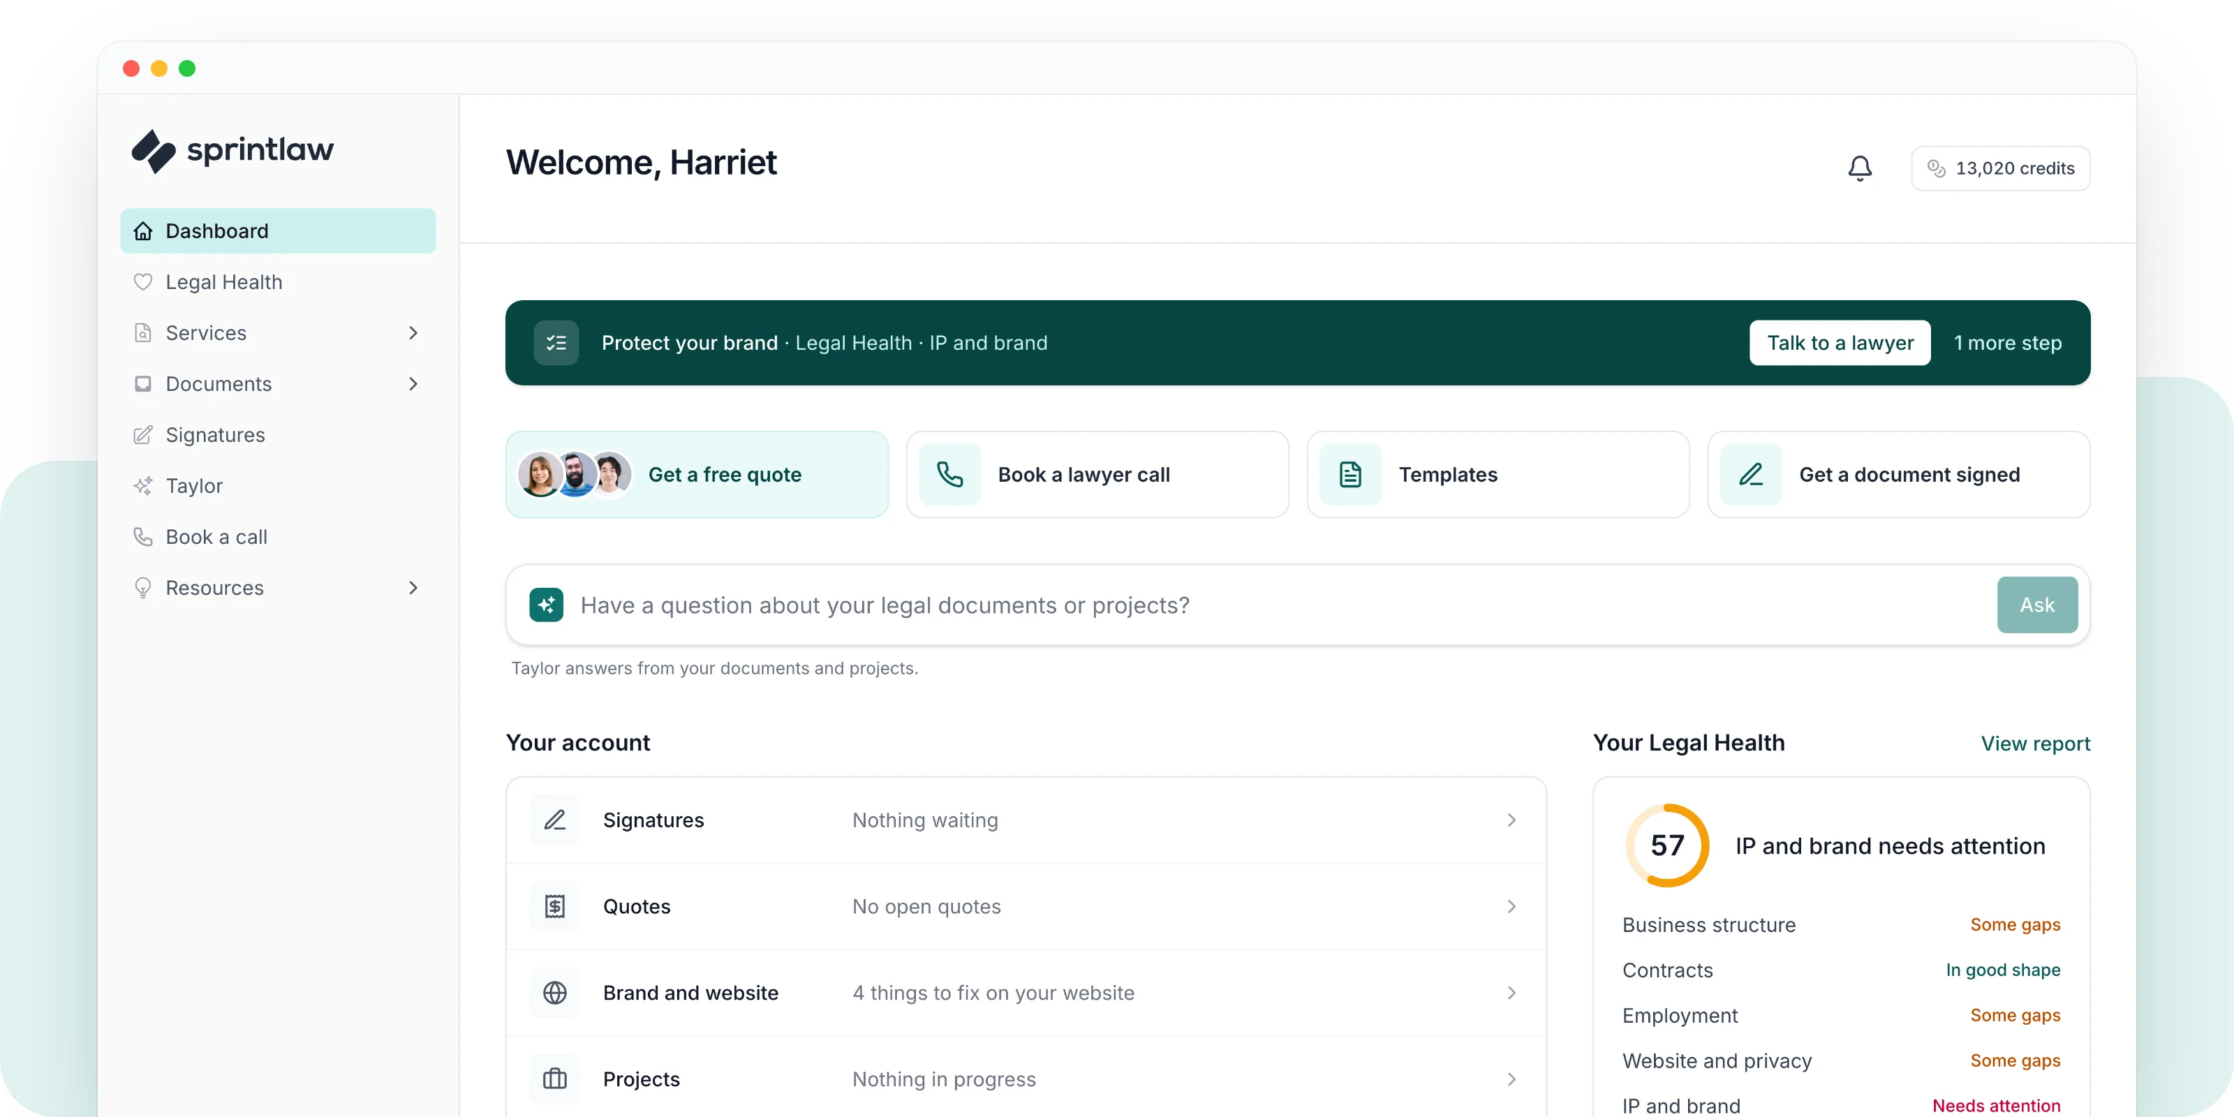Click the Projects briefcase icon
This screenshot has height=1117, width=2234.
[x=555, y=1079]
